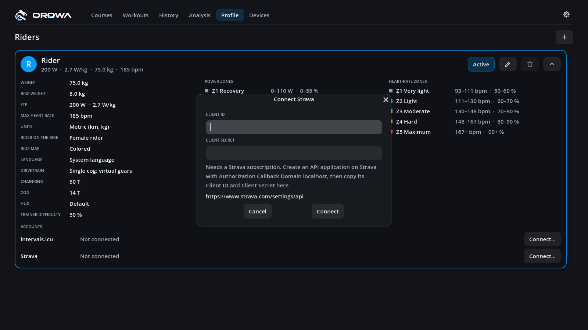This screenshot has height=330, width=588.
Task: Click the '14 T' cog value
Action: [75, 193]
